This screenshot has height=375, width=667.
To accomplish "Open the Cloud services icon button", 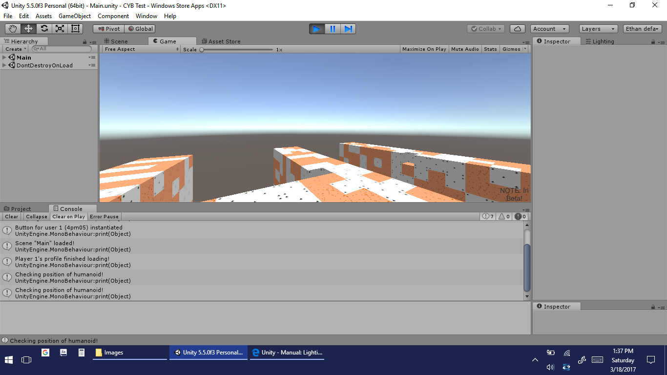I will [518, 29].
